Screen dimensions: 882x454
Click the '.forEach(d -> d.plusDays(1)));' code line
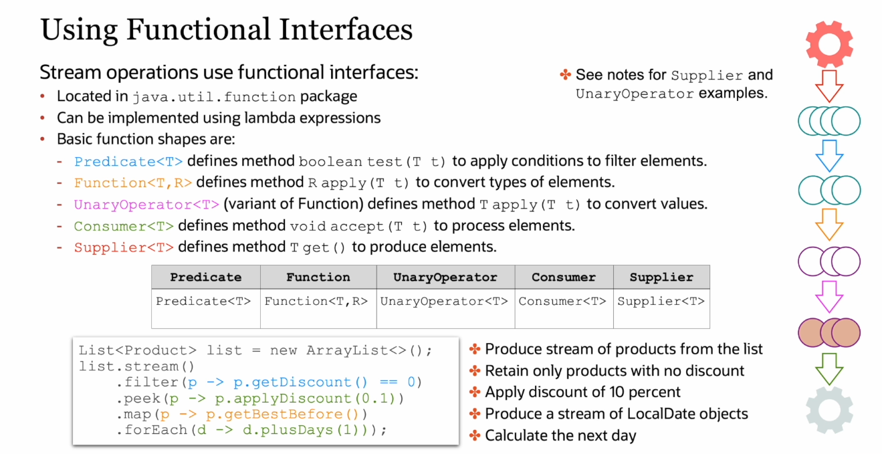[251, 430]
